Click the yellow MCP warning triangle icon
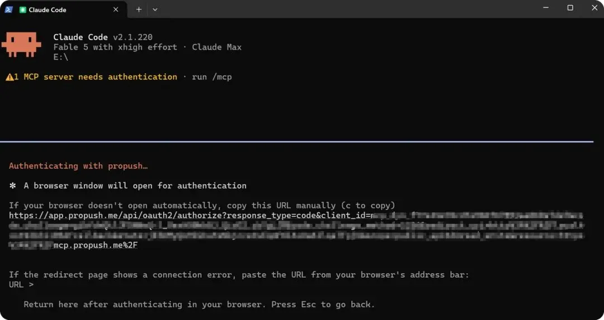The height and width of the screenshot is (320, 604). [x=10, y=77]
